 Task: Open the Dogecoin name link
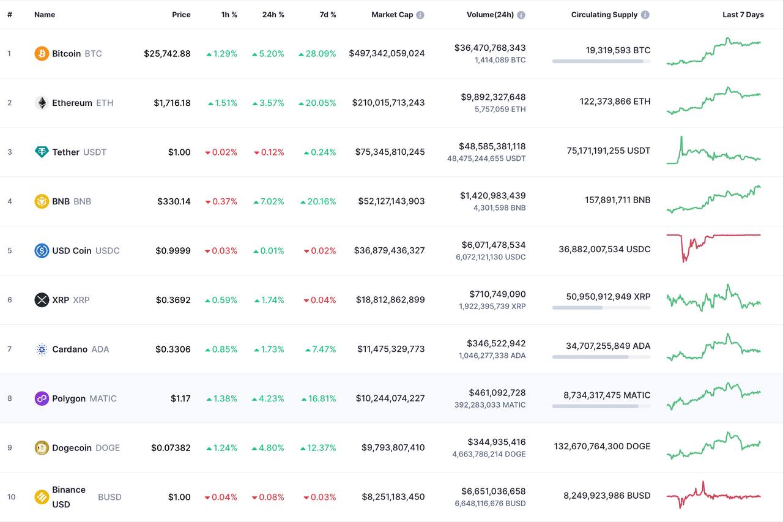[x=72, y=448]
